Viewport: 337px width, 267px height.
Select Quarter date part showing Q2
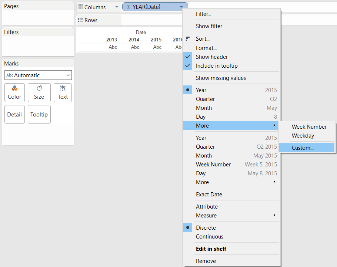(x=206, y=99)
